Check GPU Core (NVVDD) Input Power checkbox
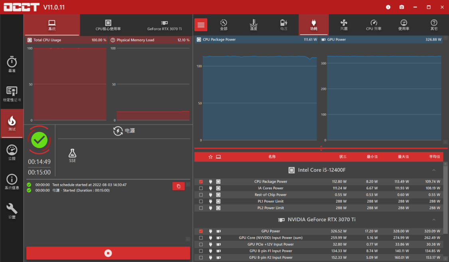Screen dimensions: 449x262 pos(201,238)
